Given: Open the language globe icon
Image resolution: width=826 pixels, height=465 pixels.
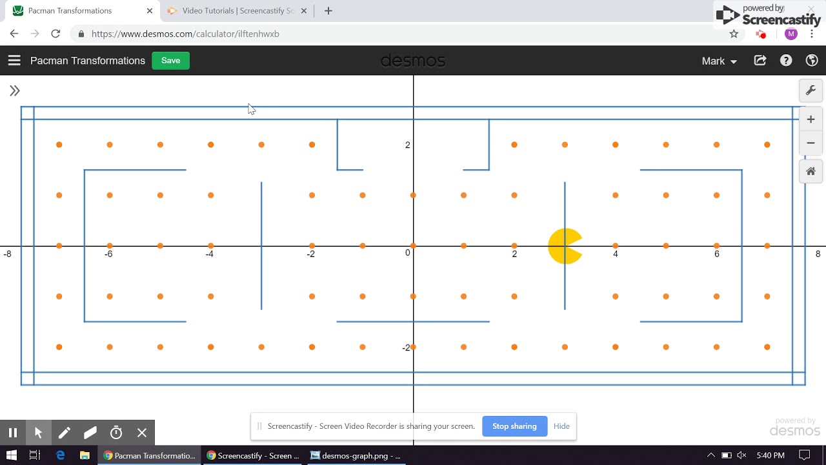Looking at the screenshot, I should [x=812, y=61].
